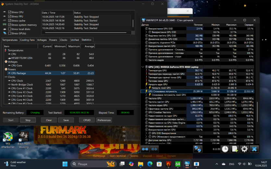Switch to Unified tab
The width and height of the screenshot is (271, 169).
[x=75, y=40]
